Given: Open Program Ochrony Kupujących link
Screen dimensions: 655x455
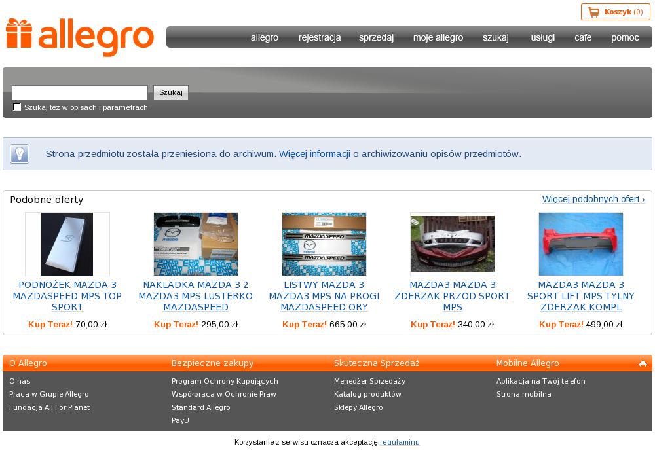Looking at the screenshot, I should point(225,381).
